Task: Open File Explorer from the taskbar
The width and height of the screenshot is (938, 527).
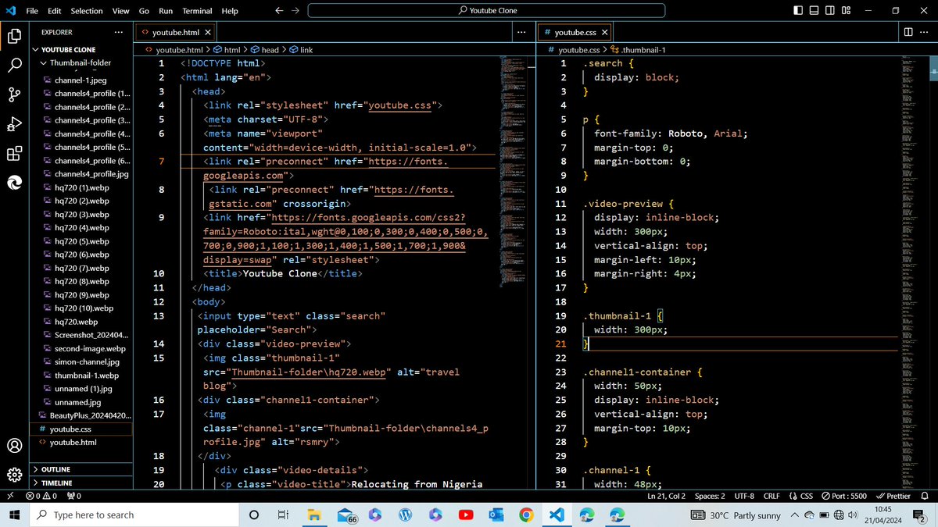Action: pos(314,515)
